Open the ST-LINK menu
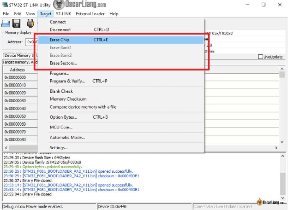Image resolution: width=288 pixels, height=210 pixels. click(64, 14)
